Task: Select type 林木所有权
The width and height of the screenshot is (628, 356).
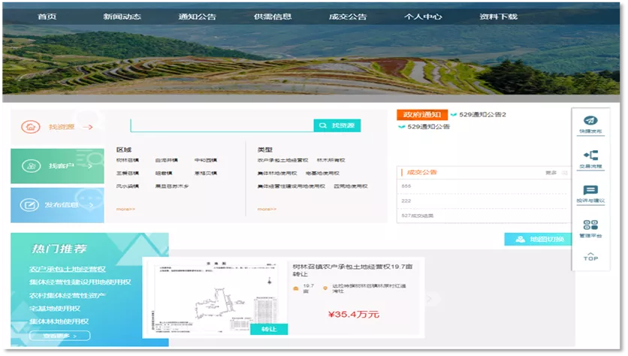Action: [x=331, y=160]
